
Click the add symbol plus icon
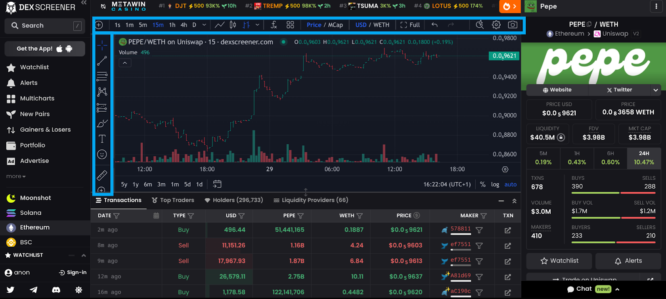99,25
